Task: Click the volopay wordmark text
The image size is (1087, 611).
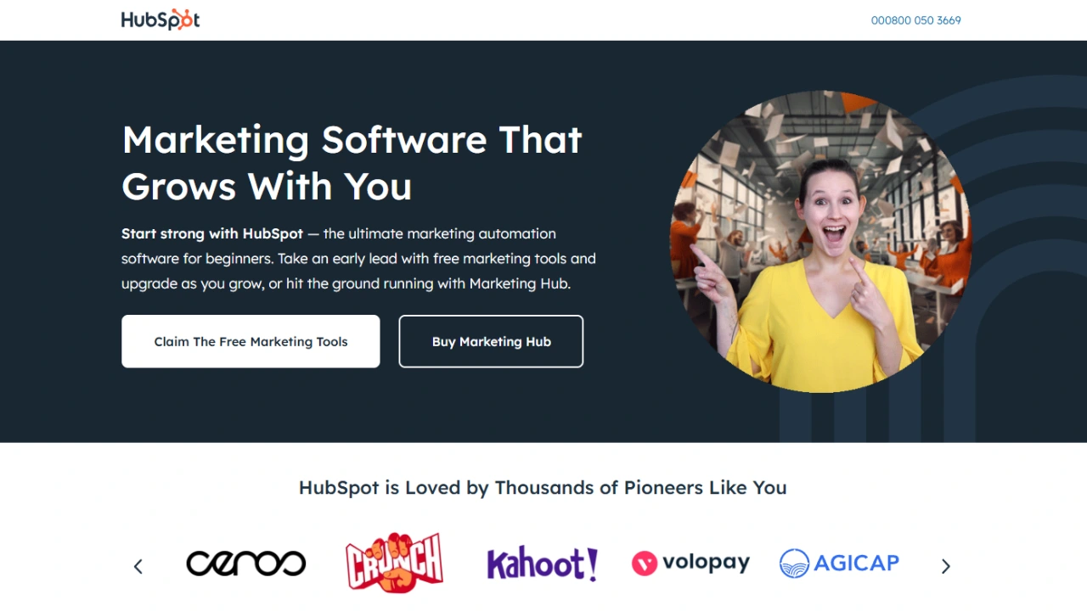Action: 707,563
